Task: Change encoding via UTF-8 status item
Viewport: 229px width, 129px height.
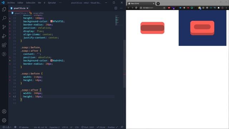Action: (65, 127)
